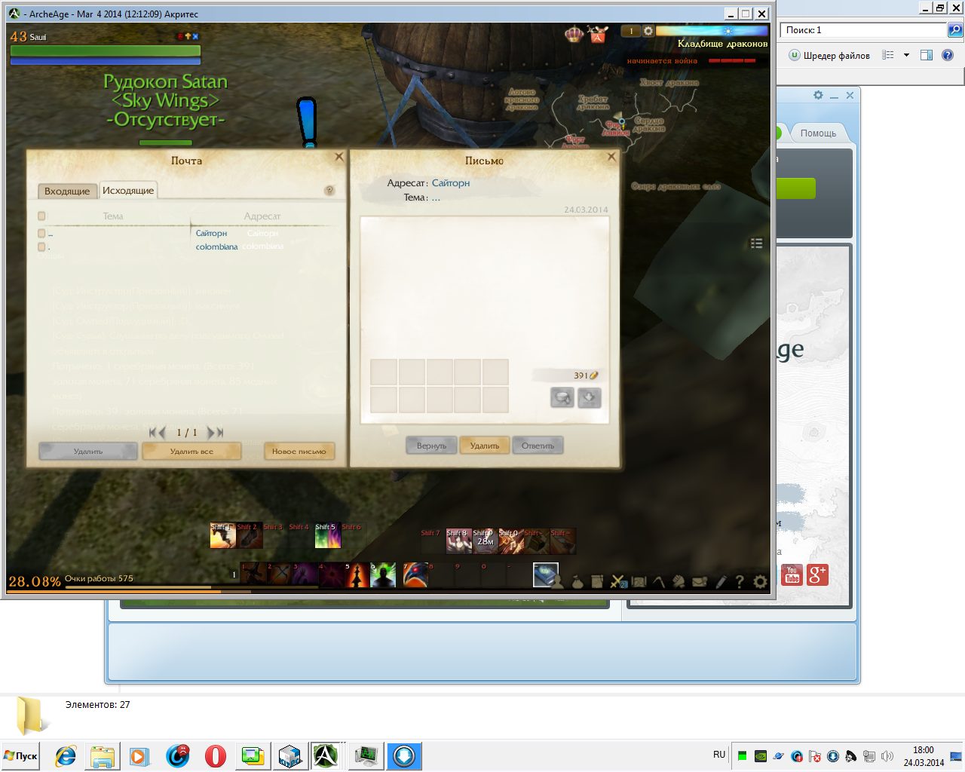Open Internet Explorer from taskbar
Viewport: 965px width, 772px height.
66,756
